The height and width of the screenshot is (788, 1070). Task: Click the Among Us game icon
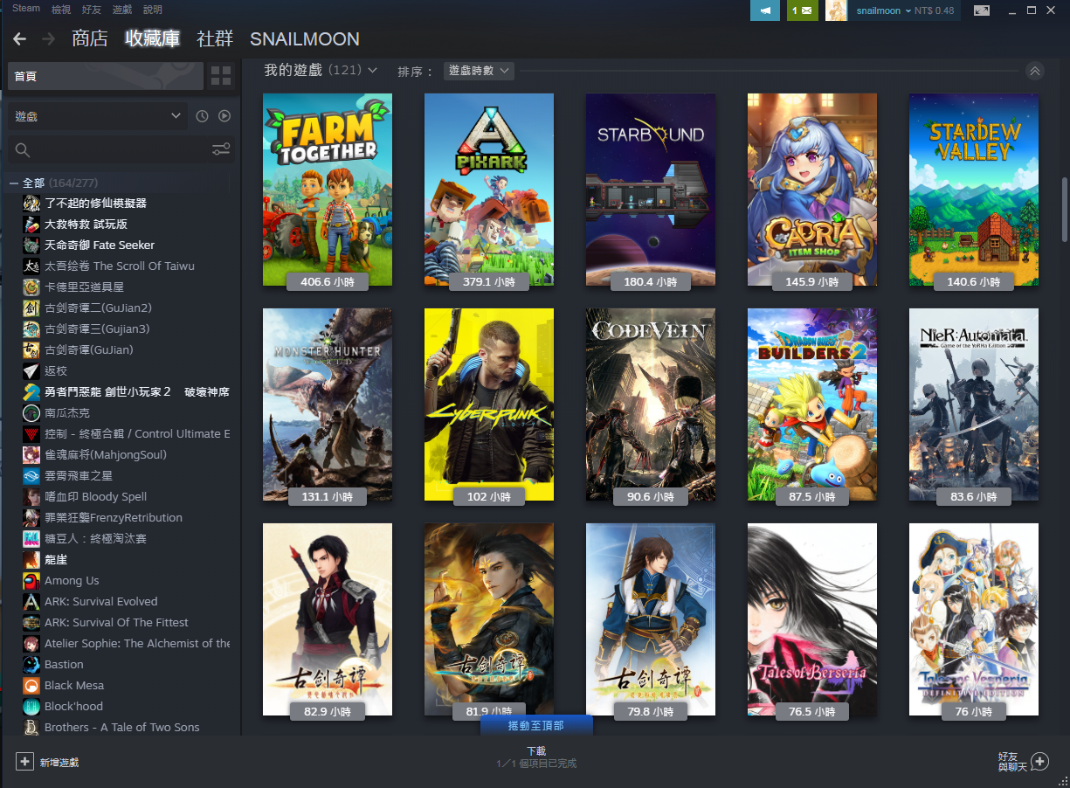[31, 581]
